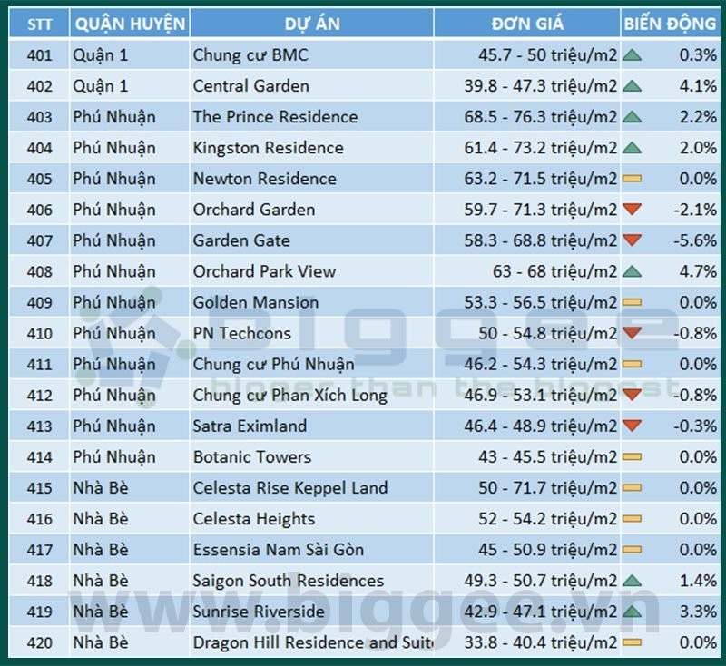The width and height of the screenshot is (726, 666).
Task: Click the up trend icon for The Prince Residence
Action: coord(632,117)
